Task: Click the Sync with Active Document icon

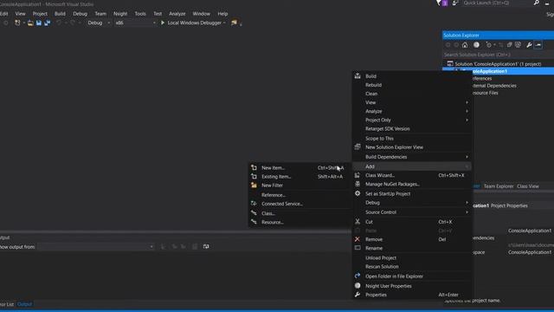Action: click(501, 45)
